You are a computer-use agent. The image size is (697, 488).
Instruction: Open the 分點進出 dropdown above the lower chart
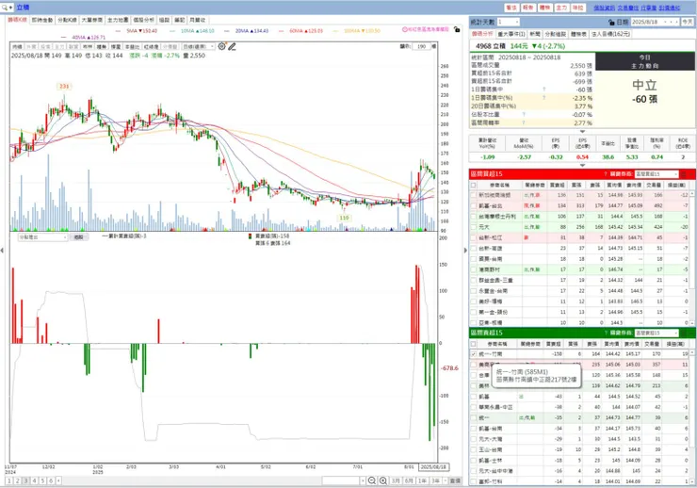[x=42, y=237]
